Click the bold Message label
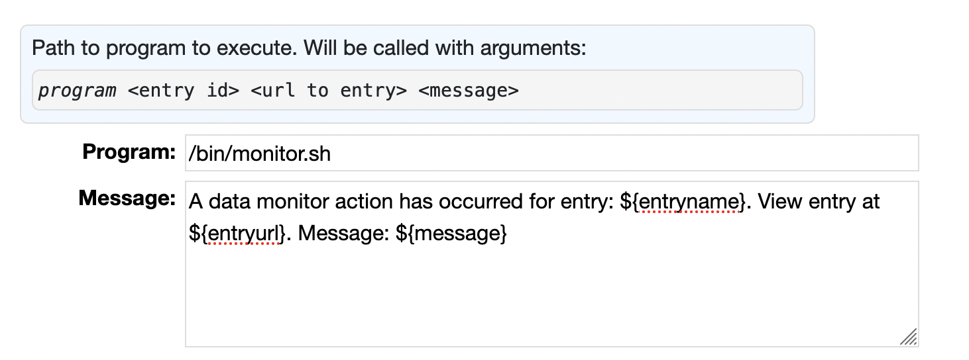The width and height of the screenshot is (969, 360). (x=126, y=198)
